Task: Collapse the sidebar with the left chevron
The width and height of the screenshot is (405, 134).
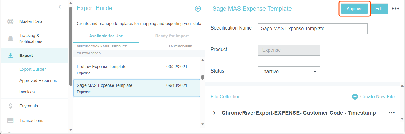Action: click(59, 7)
